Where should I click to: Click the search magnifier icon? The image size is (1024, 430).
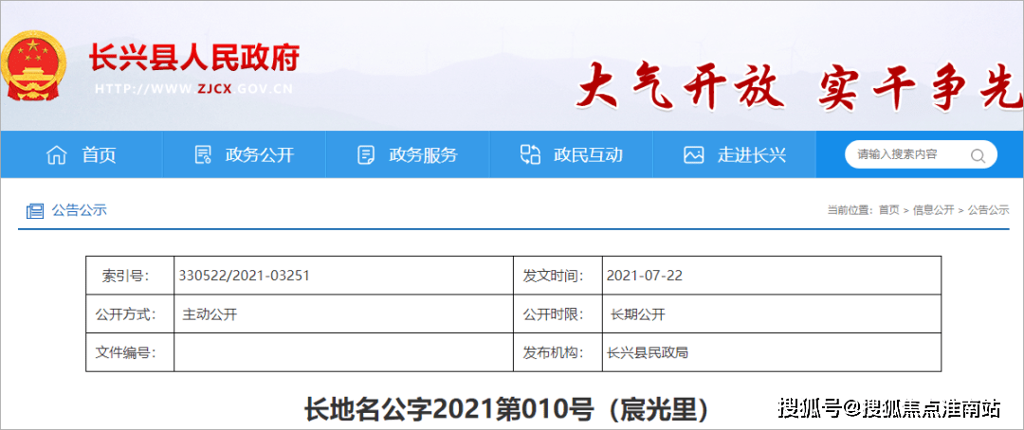pyautogui.click(x=978, y=155)
